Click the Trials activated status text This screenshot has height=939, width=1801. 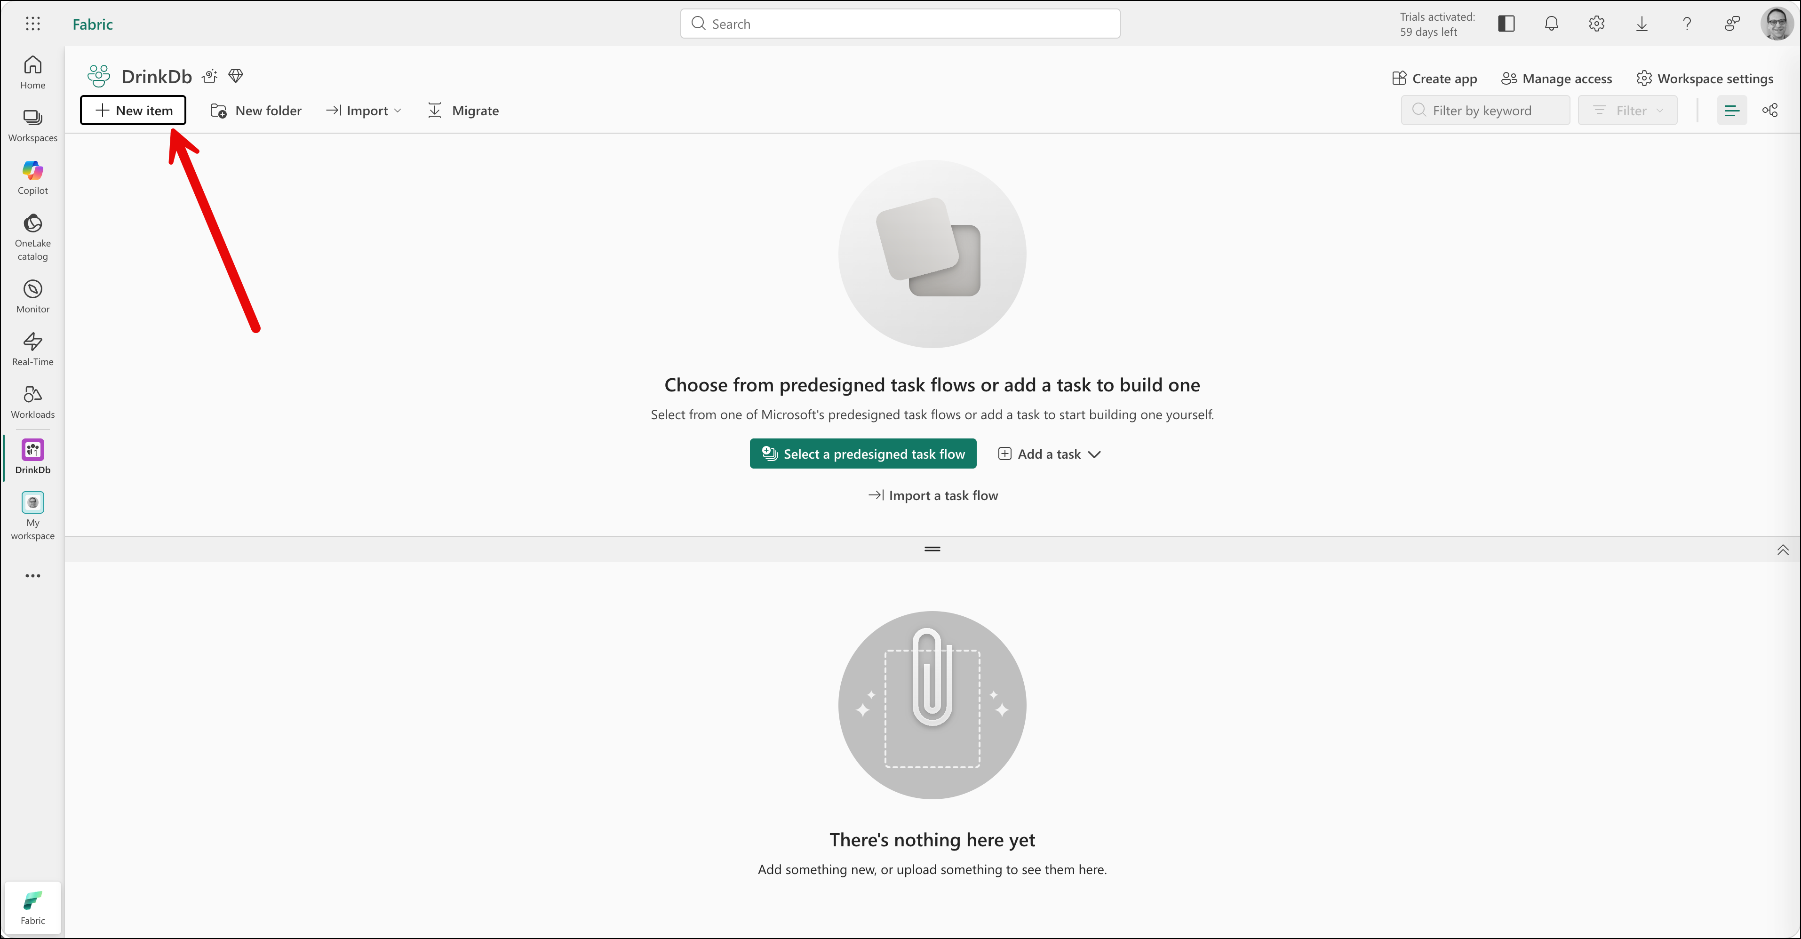1437,24
